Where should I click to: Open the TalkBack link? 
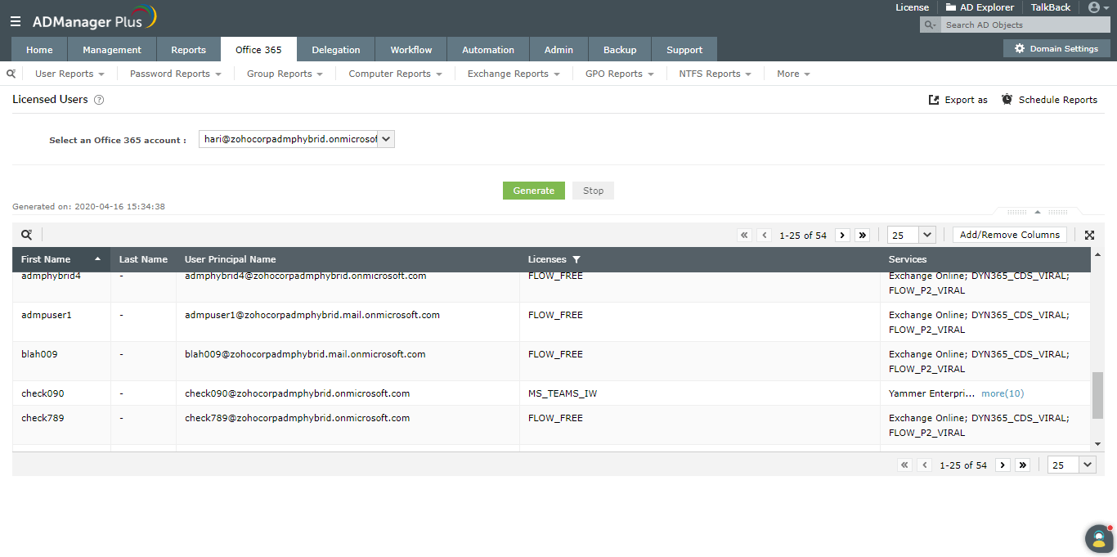coord(1051,7)
